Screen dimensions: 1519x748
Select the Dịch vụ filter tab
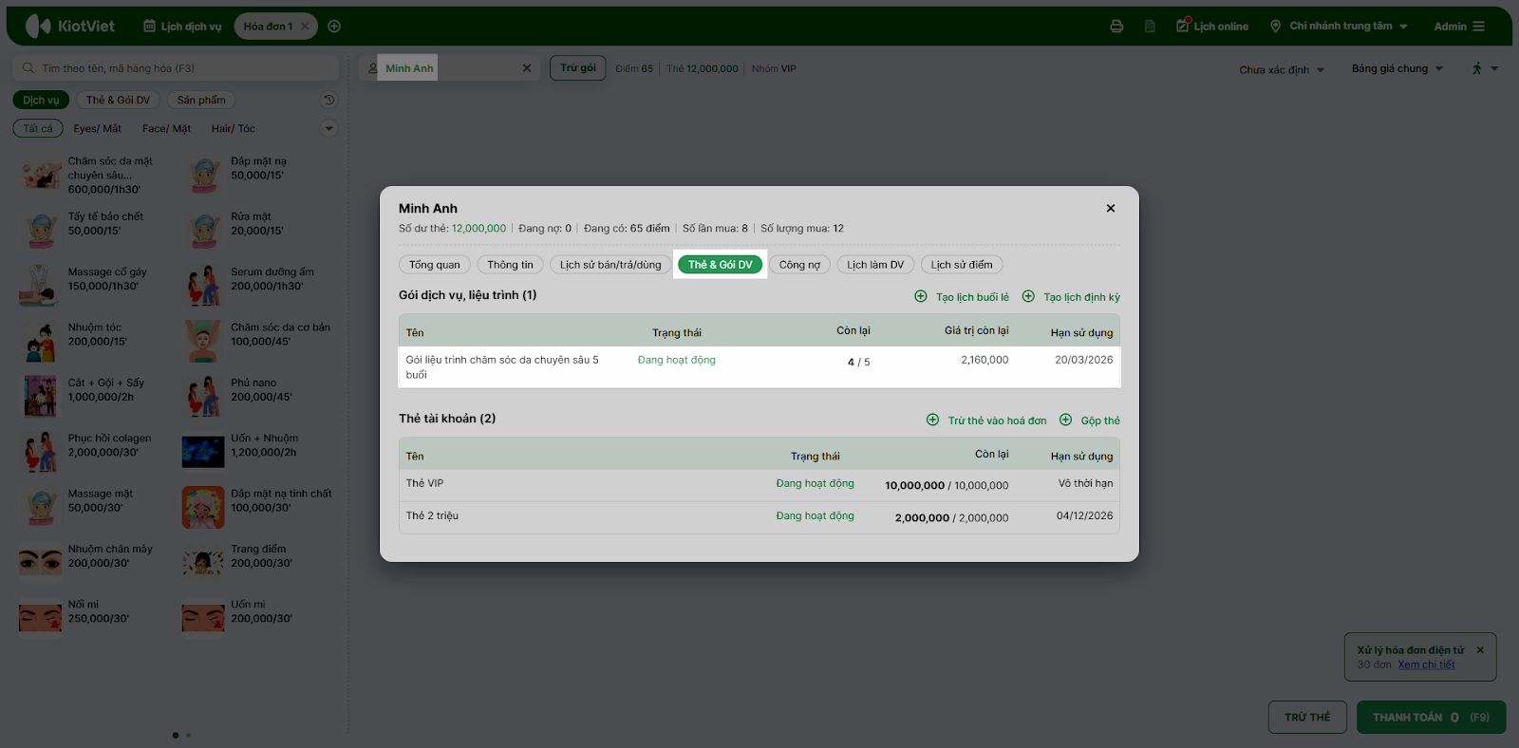41,100
